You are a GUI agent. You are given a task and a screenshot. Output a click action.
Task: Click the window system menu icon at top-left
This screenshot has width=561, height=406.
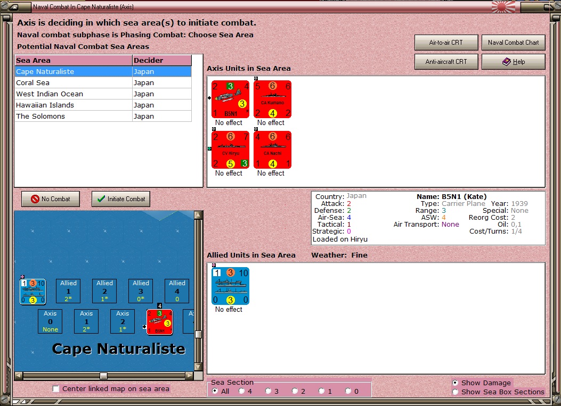point(13,7)
